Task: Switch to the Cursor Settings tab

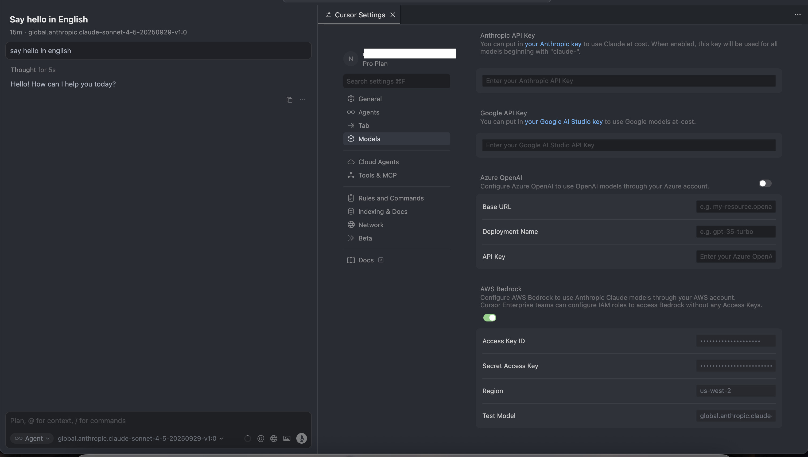Action: (x=359, y=15)
